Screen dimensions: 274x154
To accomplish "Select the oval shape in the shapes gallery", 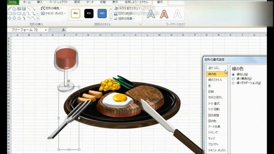I will click(14, 13).
